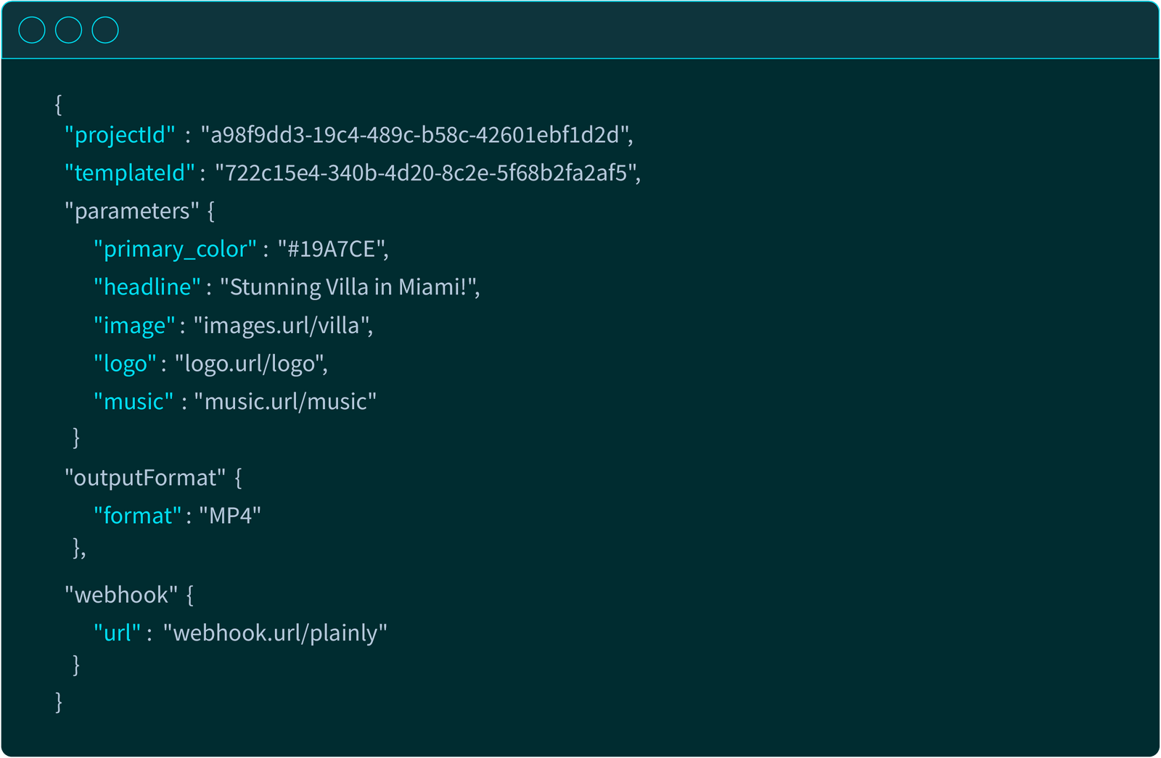Click the "primary_color" key

click(x=175, y=250)
